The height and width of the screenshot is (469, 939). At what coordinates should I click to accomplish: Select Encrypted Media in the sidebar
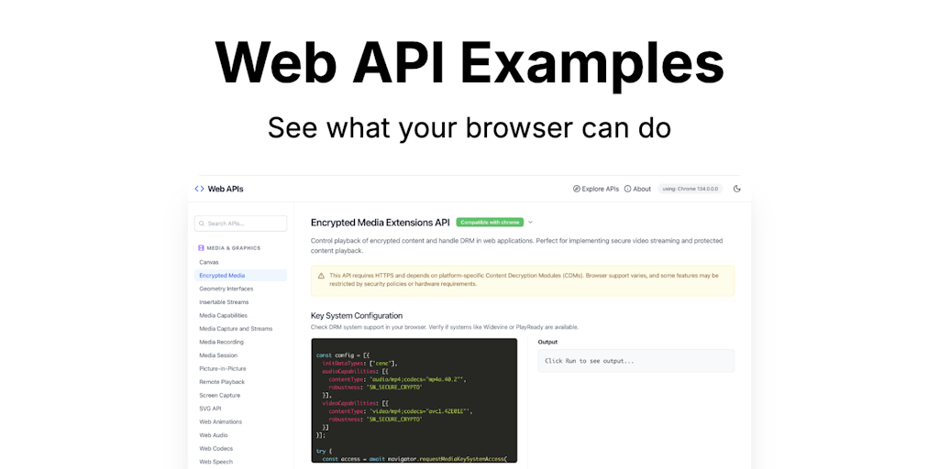[241, 275]
